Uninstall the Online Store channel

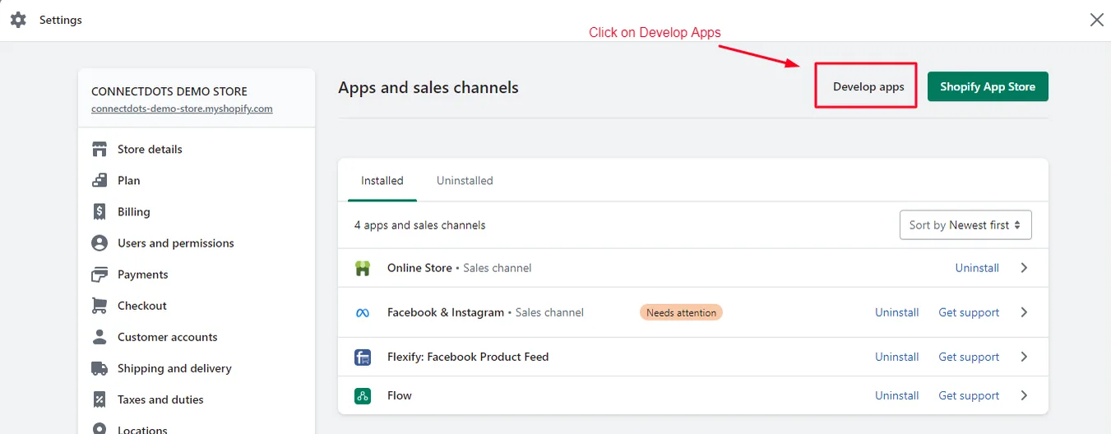tap(977, 268)
